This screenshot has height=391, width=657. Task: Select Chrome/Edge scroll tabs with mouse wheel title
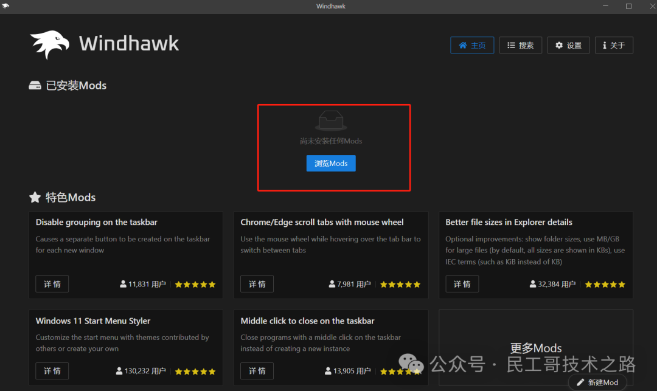tap(322, 223)
